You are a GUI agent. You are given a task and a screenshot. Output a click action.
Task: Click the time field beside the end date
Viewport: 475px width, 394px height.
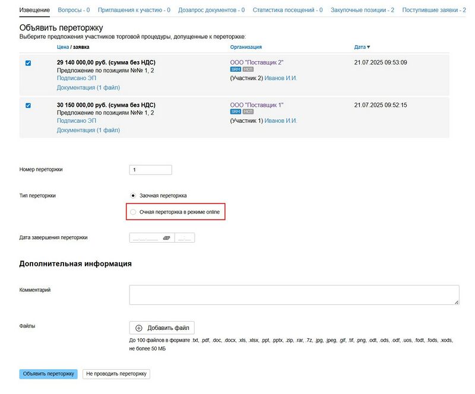click(185, 238)
